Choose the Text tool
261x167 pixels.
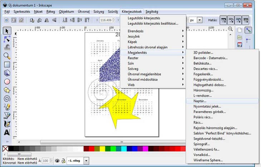point(7,133)
